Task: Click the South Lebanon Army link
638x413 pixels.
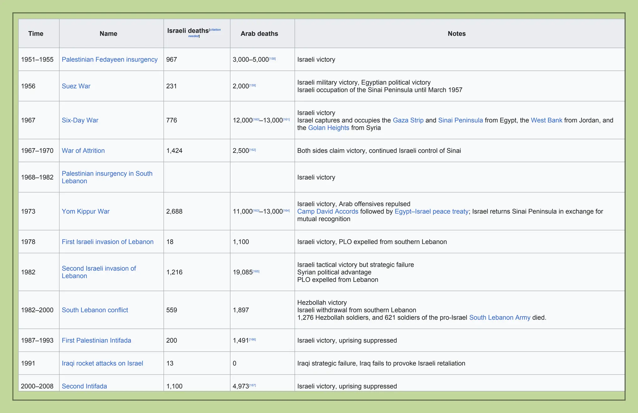Action: point(500,318)
